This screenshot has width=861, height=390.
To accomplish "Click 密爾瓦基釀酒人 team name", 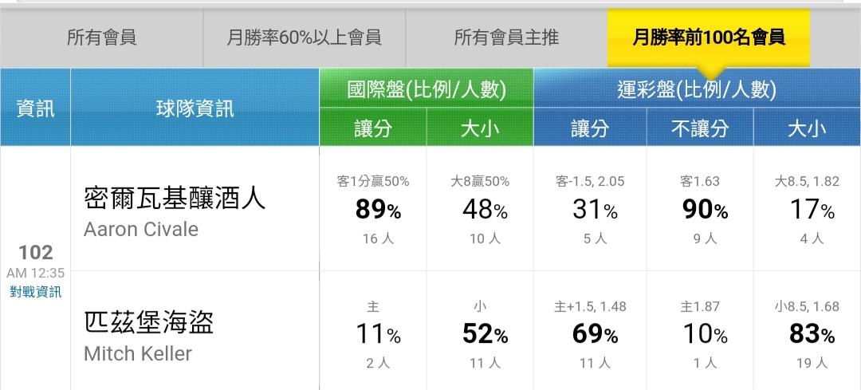I will [175, 199].
